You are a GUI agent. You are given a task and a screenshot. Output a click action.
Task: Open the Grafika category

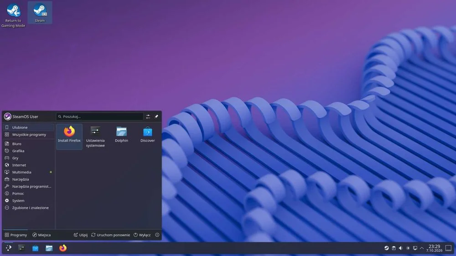28,151
